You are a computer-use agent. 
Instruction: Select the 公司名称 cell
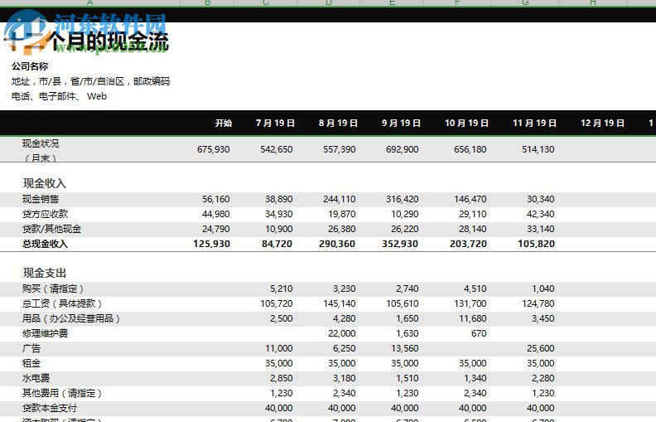(30, 66)
